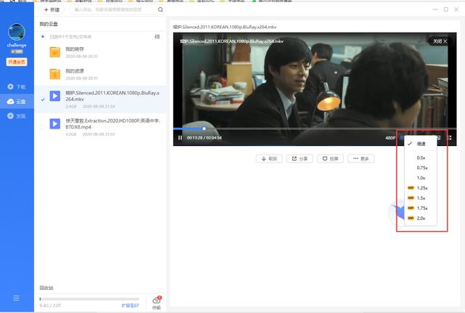The image size is (465, 313).
Task: Toggle the select-all files checkbox
Action: click(42, 36)
